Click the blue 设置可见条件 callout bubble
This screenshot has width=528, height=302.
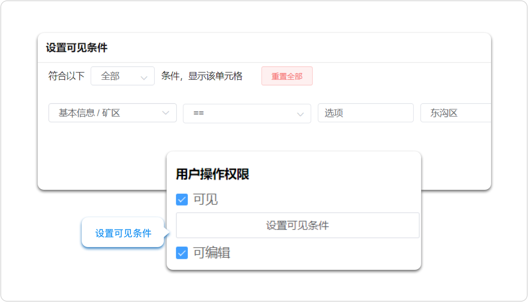pos(123,233)
